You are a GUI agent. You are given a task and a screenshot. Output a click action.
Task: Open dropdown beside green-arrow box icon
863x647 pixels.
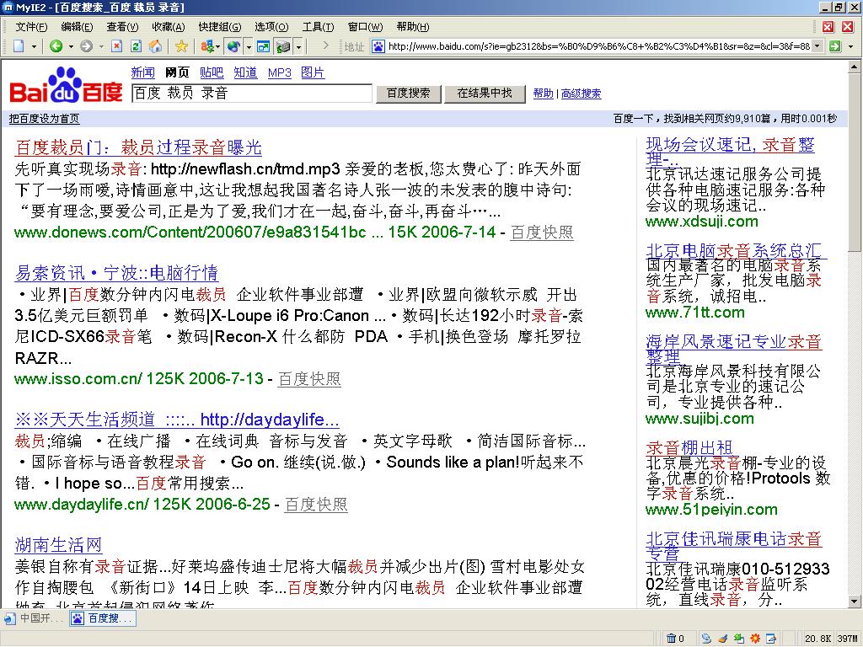click(x=298, y=47)
